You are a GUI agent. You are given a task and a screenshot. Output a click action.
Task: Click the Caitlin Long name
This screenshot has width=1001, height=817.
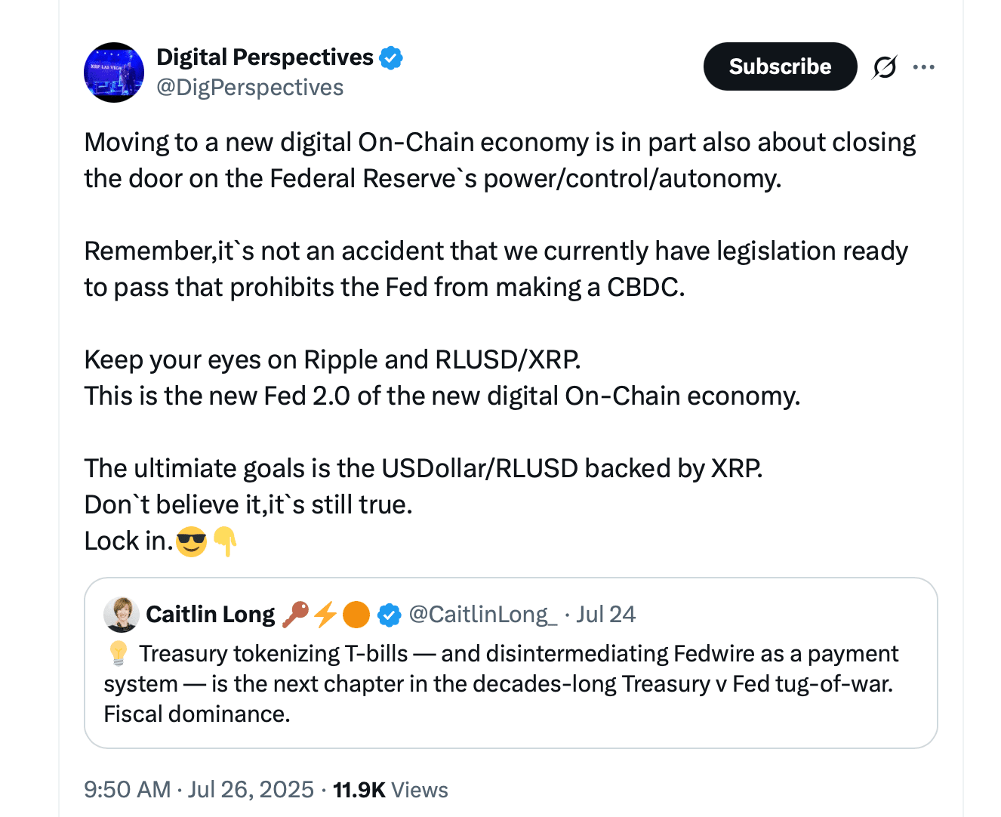[x=211, y=615]
